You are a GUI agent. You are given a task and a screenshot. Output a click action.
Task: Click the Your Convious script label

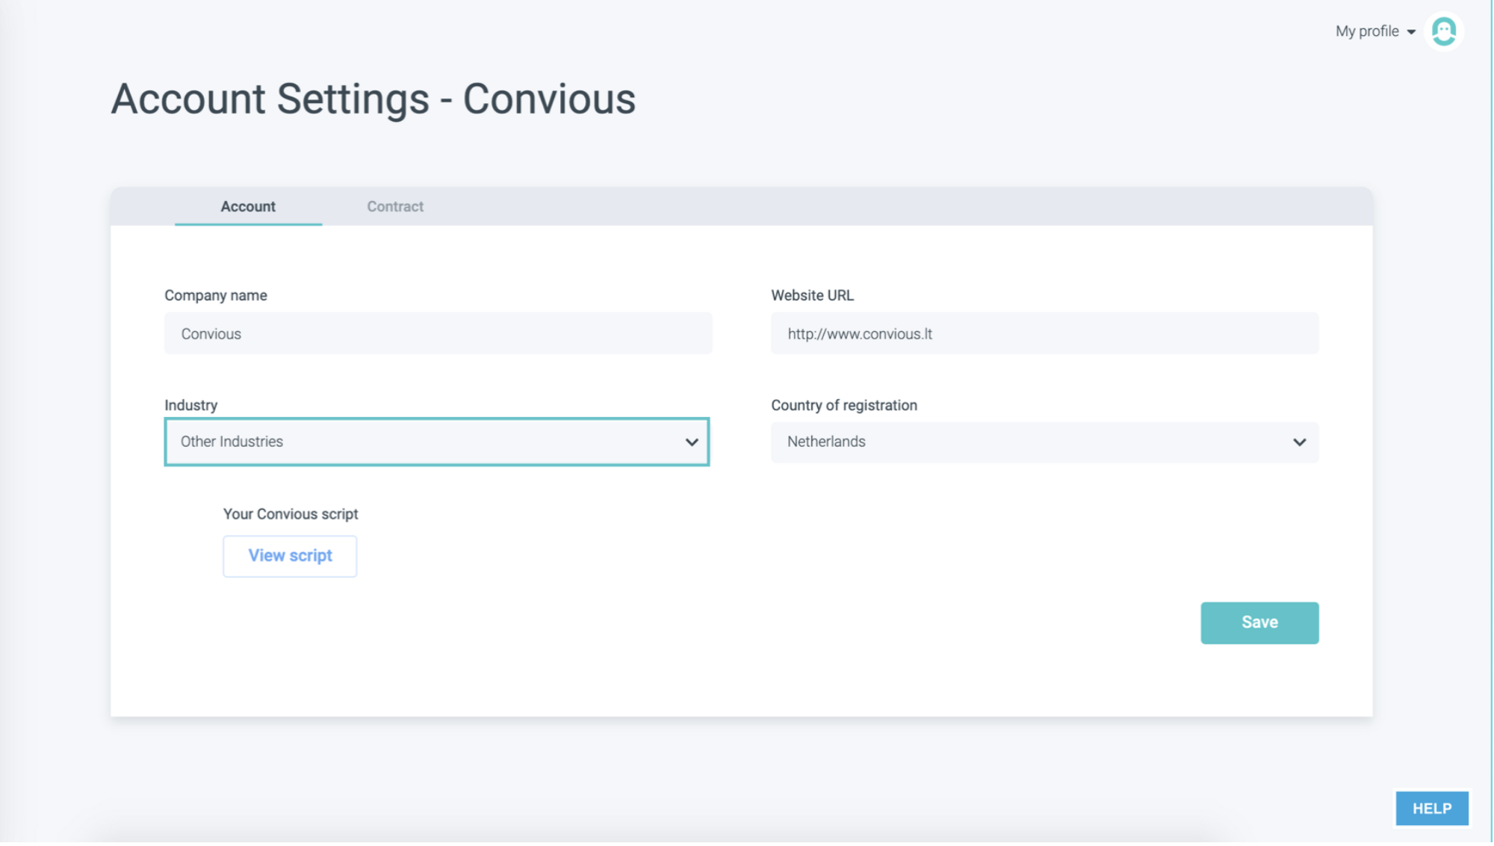tap(291, 515)
